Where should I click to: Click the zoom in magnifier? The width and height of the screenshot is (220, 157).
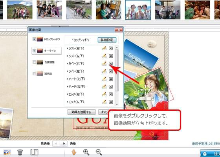click(x=86, y=152)
